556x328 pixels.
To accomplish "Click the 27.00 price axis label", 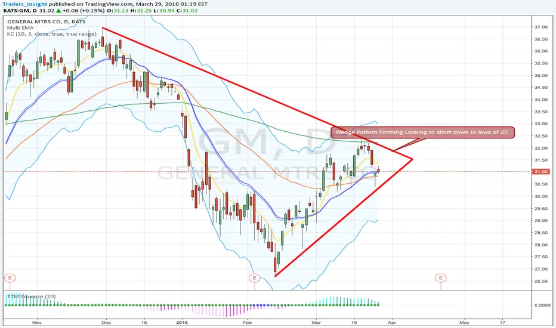I will tap(541, 269).
